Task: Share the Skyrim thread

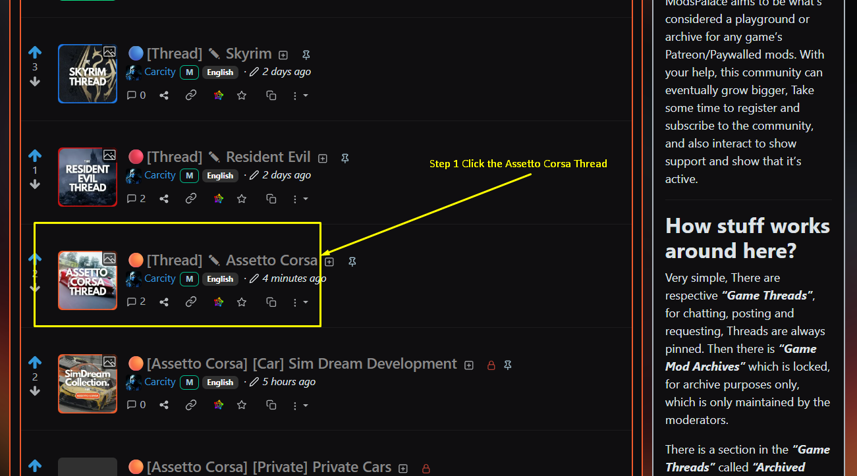Action: coord(164,95)
